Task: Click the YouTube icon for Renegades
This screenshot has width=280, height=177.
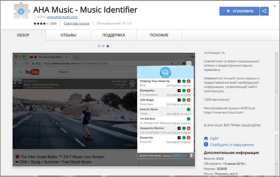Action: pos(188,91)
